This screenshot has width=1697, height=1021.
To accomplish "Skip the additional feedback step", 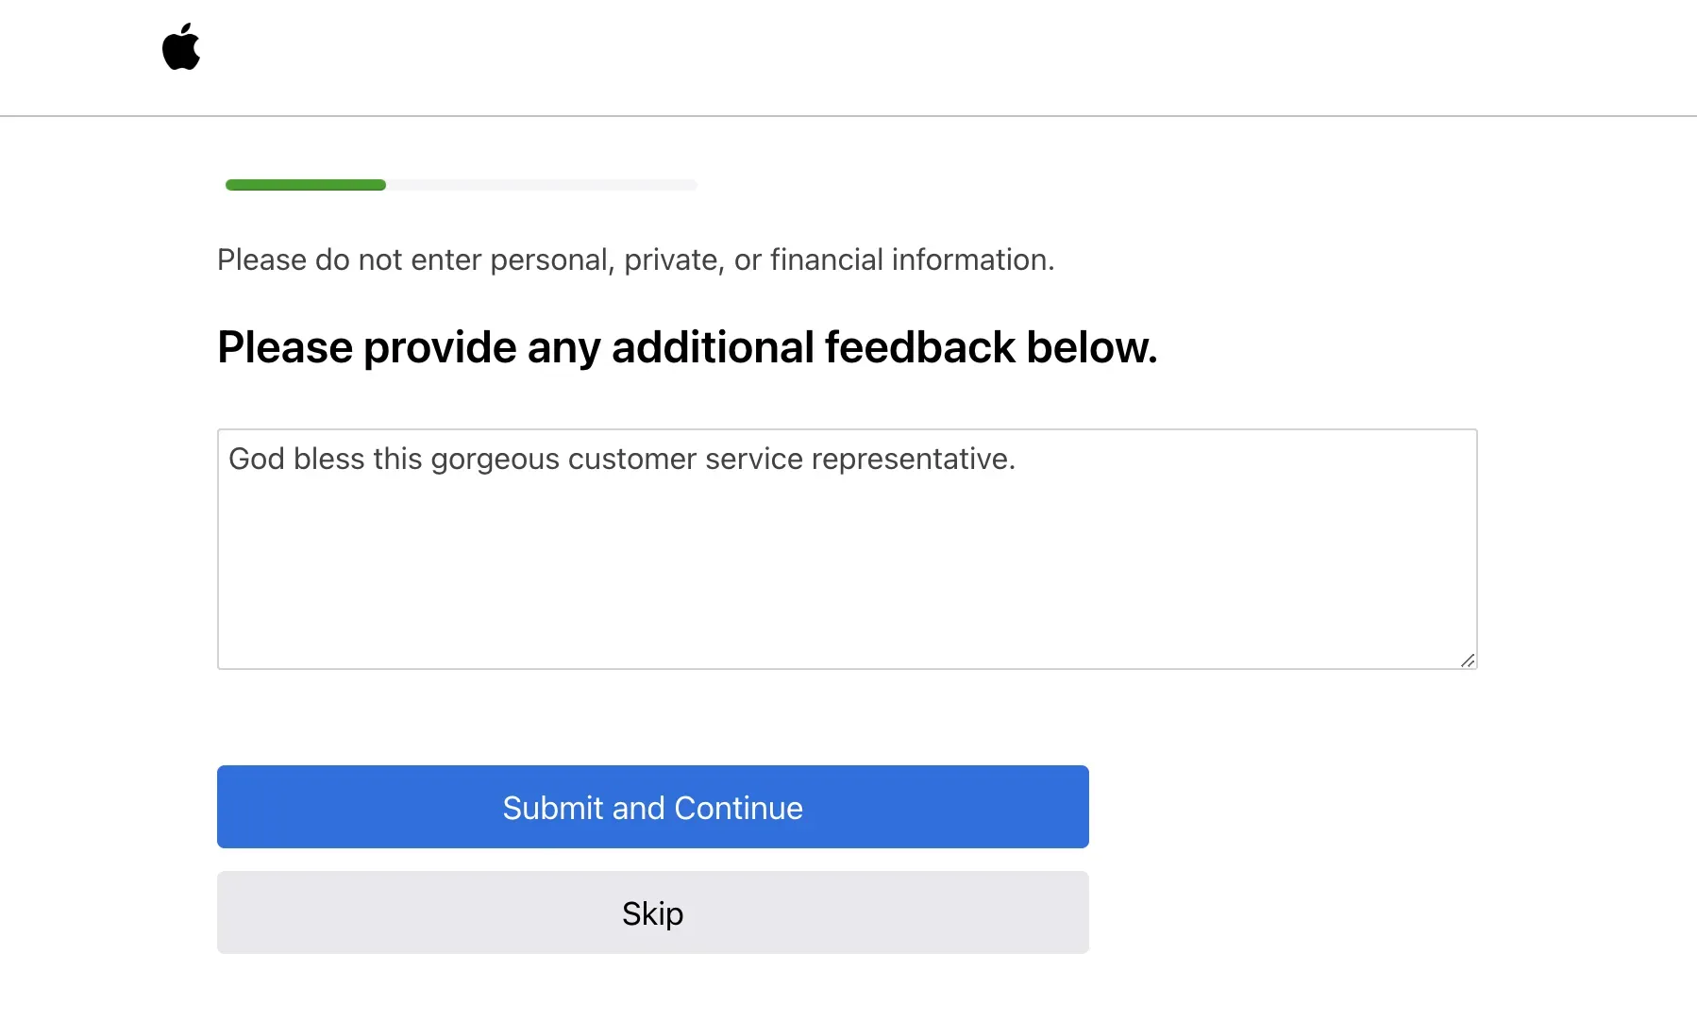I will 653,912.
